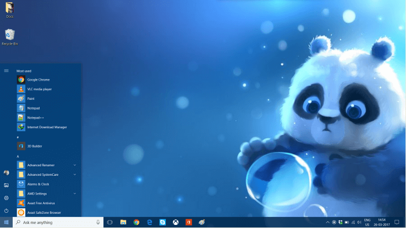
Task: Select the Docs folder on desktop
Action: (10, 10)
